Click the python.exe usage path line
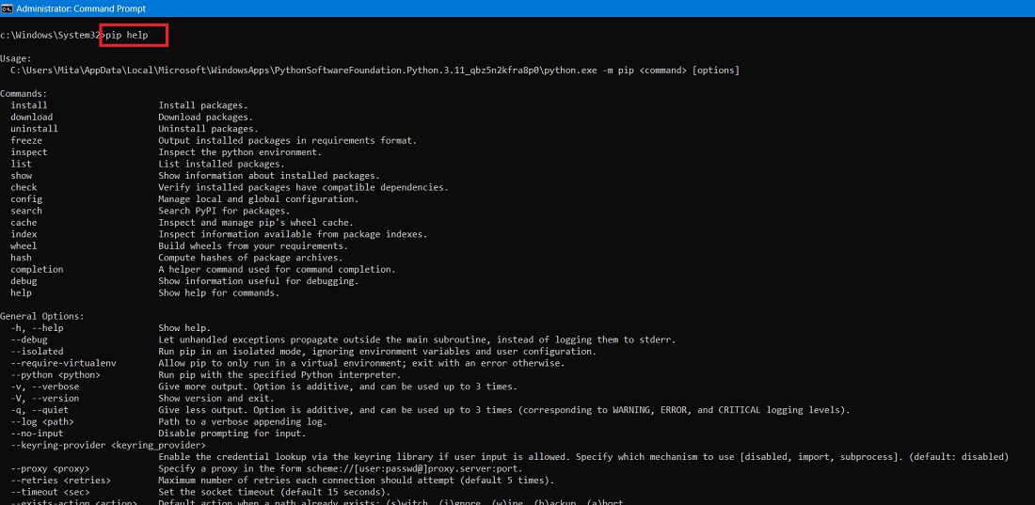Image resolution: width=1035 pixels, height=505 pixels. tap(374, 70)
